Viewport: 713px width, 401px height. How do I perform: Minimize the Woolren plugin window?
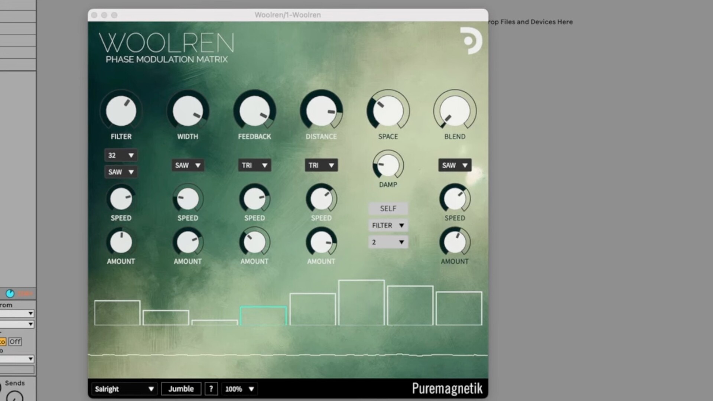[x=104, y=15]
